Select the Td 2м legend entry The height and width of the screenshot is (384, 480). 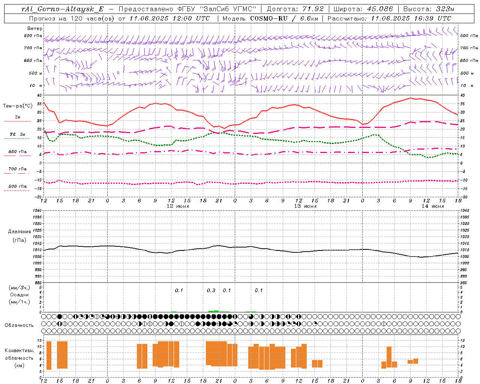(x=18, y=134)
